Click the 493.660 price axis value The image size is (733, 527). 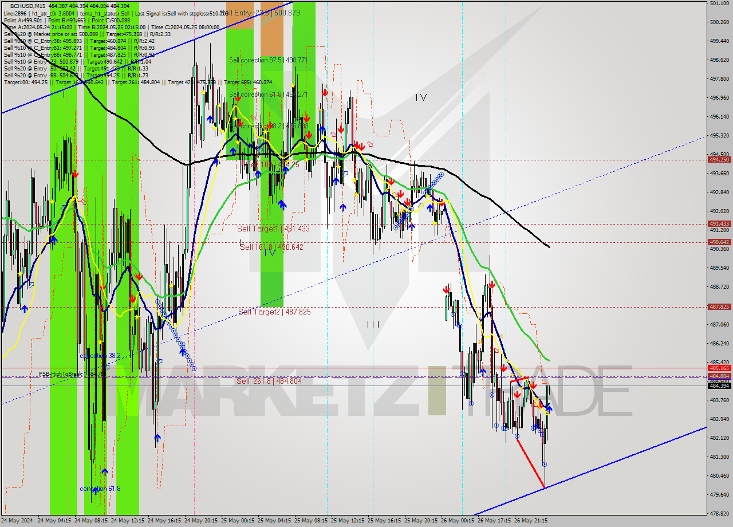[719, 174]
